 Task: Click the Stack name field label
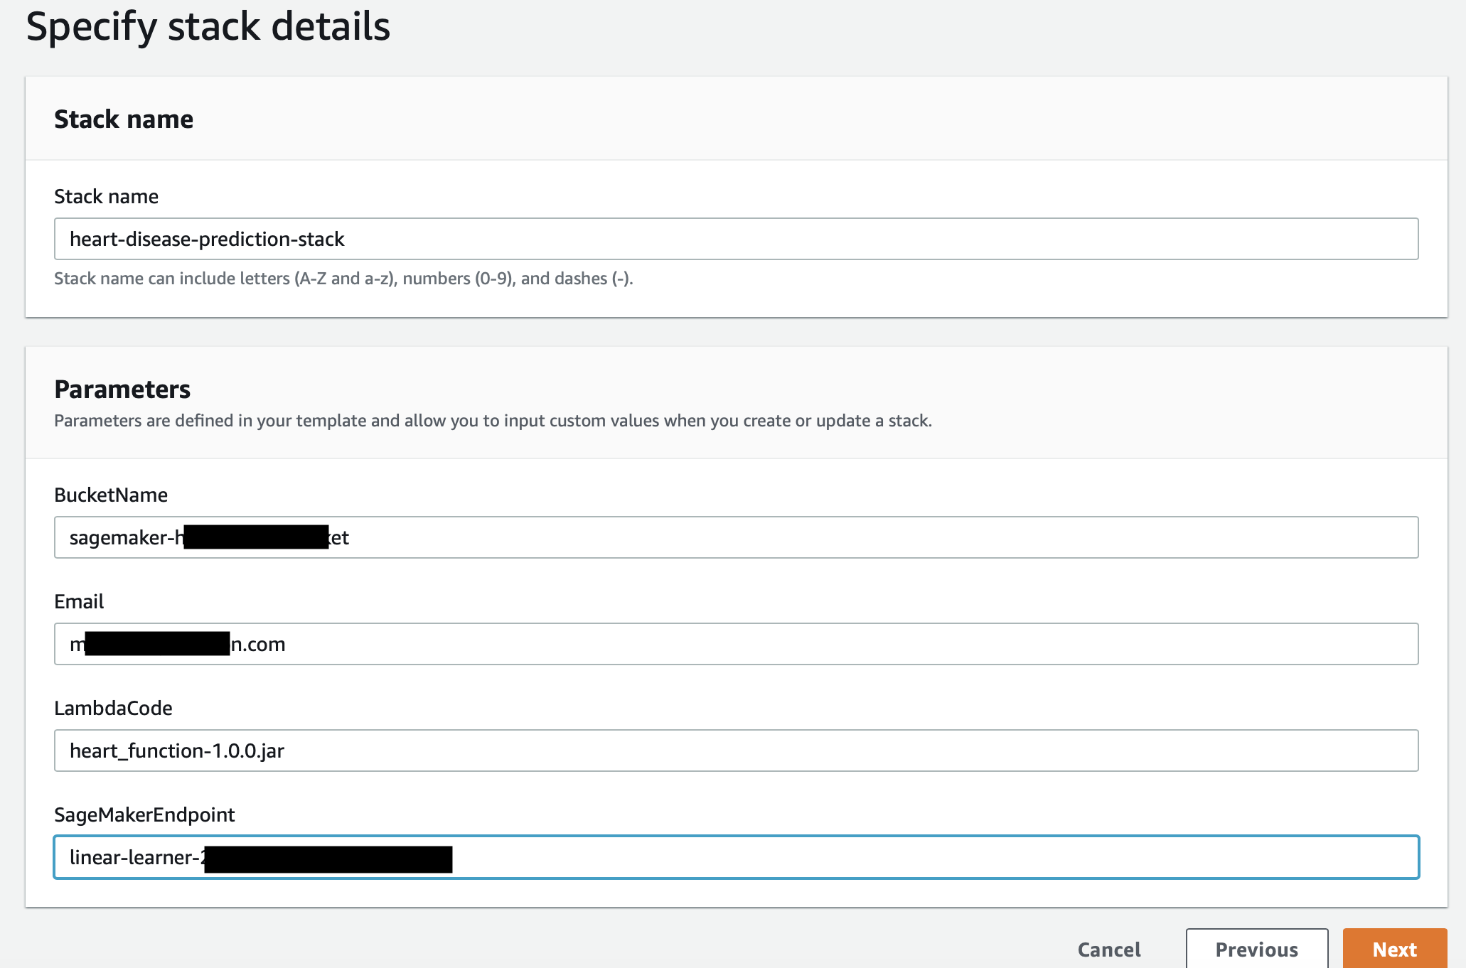pyautogui.click(x=106, y=196)
